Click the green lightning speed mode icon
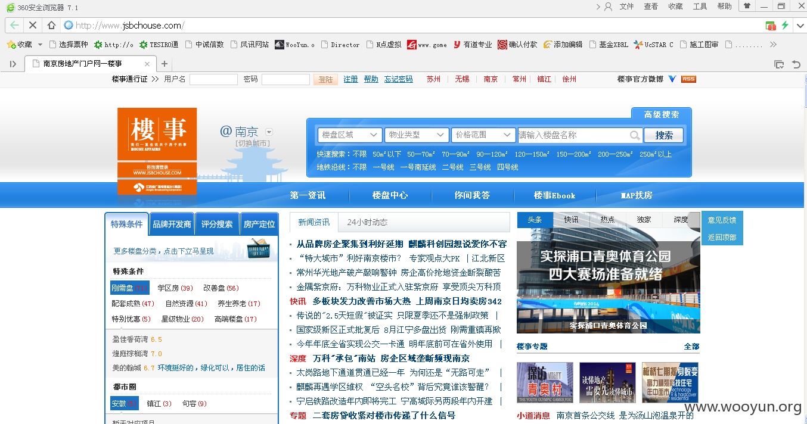The width and height of the screenshot is (807, 424). [x=786, y=26]
